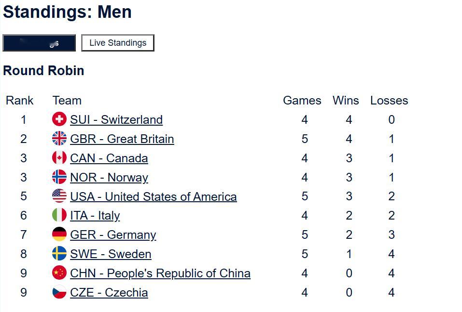
Task: Click the Sweden flag icon
Action: tap(59, 254)
